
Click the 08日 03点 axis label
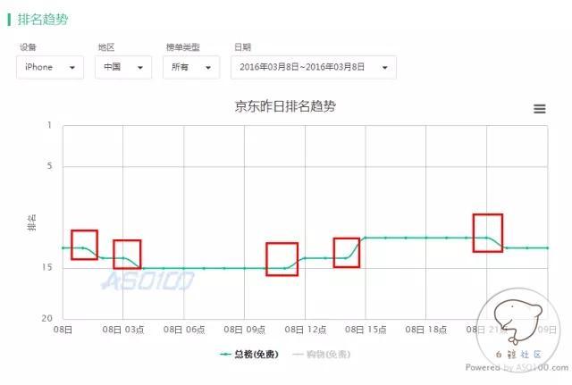coord(123,330)
